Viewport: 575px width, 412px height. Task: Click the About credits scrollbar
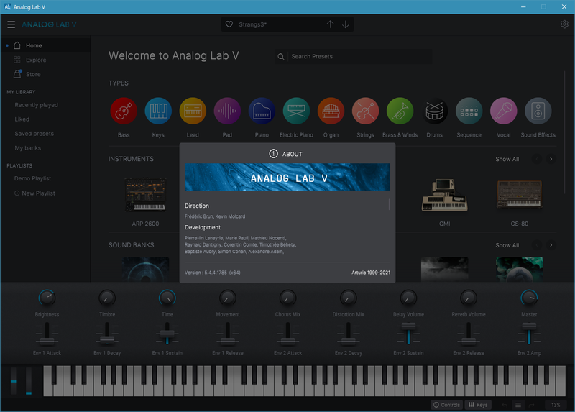pyautogui.click(x=389, y=204)
